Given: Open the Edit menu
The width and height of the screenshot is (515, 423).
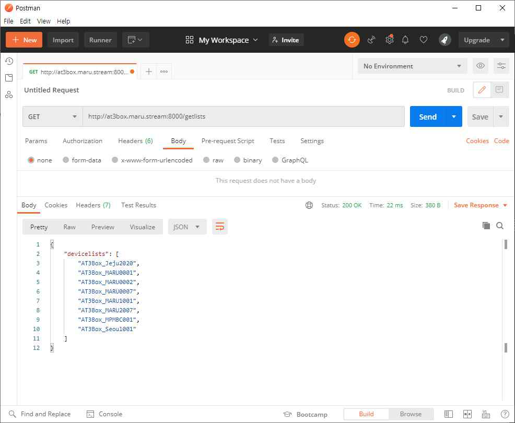Looking at the screenshot, I should 25,21.
